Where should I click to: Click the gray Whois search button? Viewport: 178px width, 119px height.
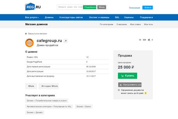(x=101, y=7)
